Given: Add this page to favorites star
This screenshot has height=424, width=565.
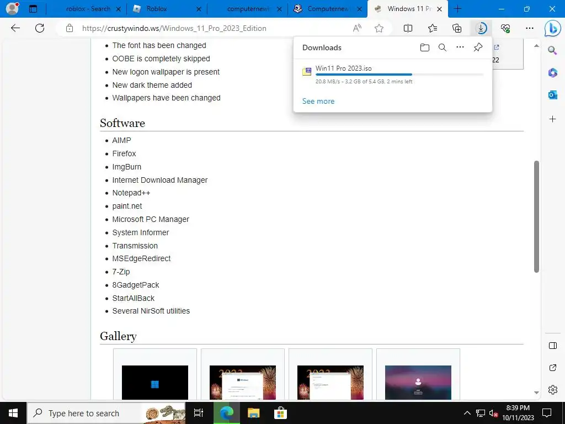Looking at the screenshot, I should [379, 28].
